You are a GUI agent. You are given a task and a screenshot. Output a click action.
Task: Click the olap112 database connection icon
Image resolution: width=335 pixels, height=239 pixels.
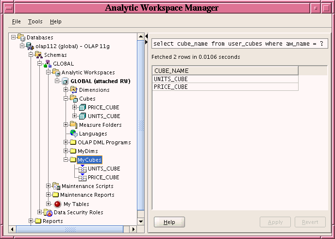coord(30,46)
